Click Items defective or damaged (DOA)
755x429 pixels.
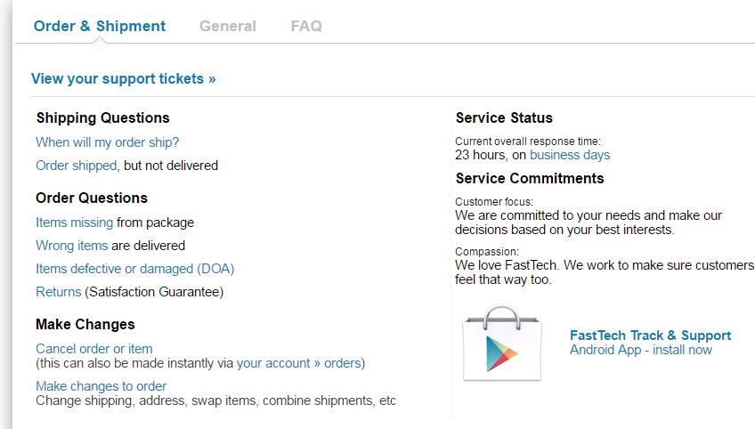tap(134, 269)
